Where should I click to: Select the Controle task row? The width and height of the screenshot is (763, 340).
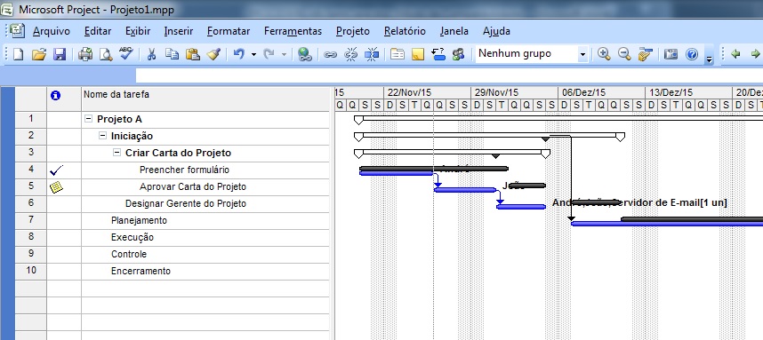[129, 254]
